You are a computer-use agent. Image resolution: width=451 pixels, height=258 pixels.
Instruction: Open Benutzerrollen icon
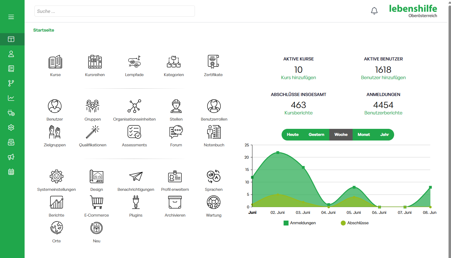tap(214, 106)
